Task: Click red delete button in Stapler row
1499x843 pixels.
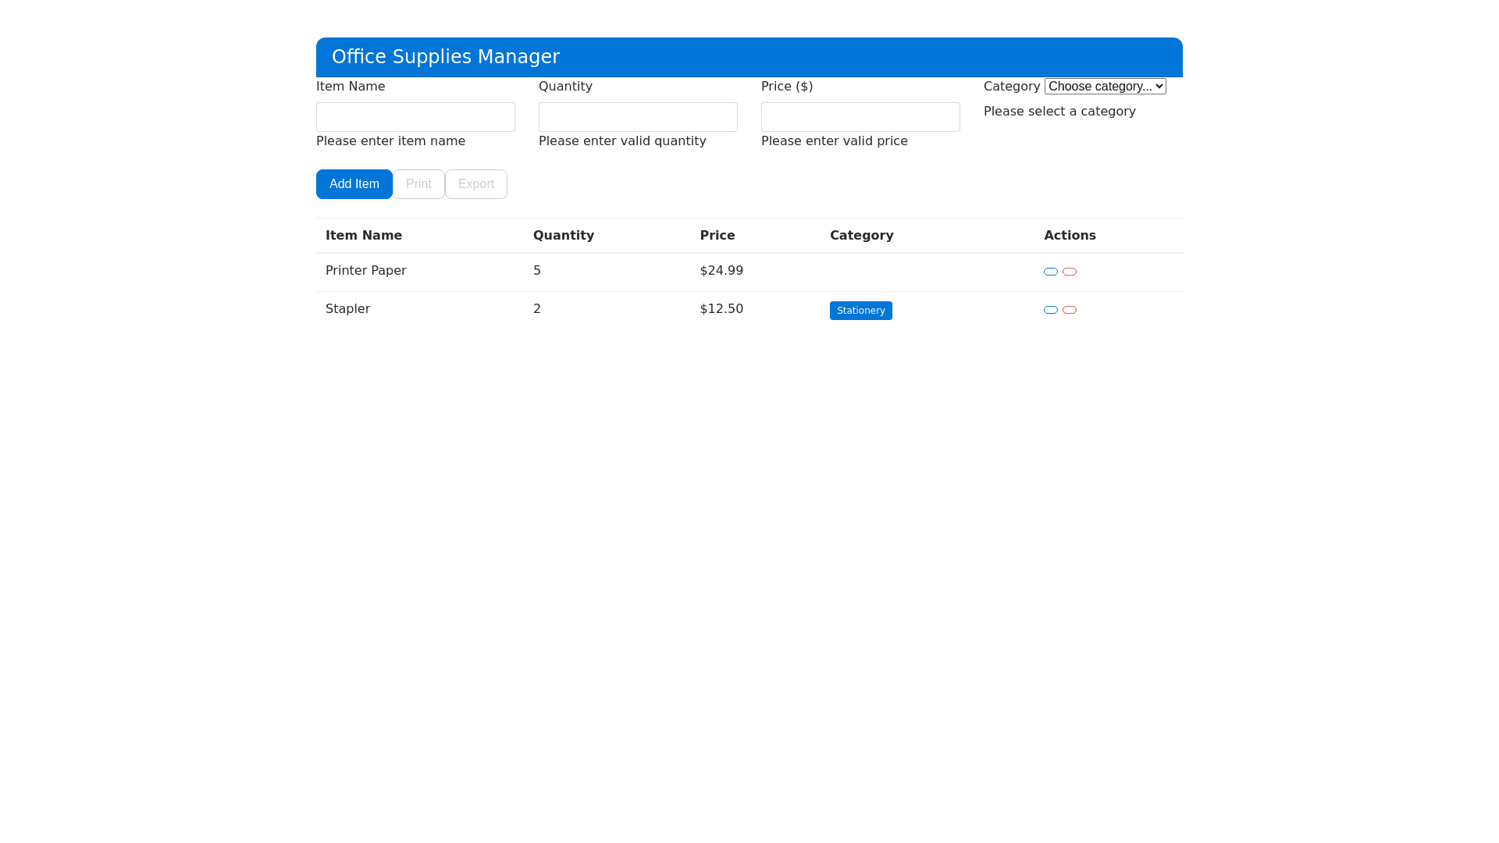Action: pos(1070,310)
